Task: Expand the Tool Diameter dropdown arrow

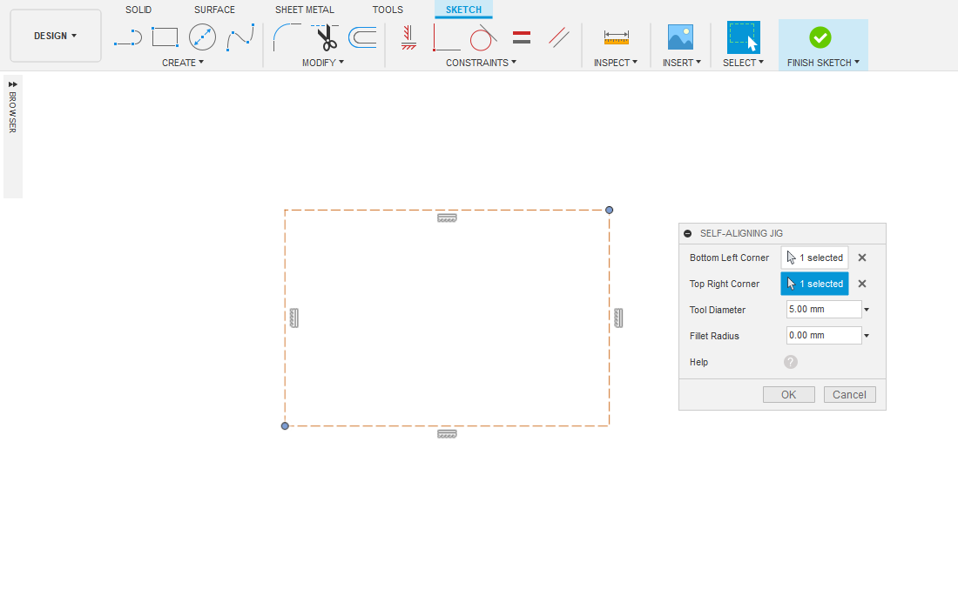Action: pos(867,310)
